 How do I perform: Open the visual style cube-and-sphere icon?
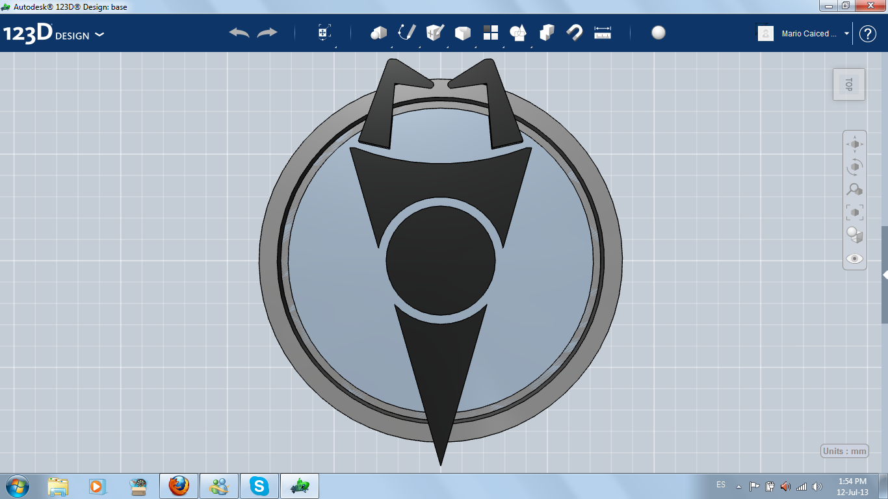(x=854, y=235)
